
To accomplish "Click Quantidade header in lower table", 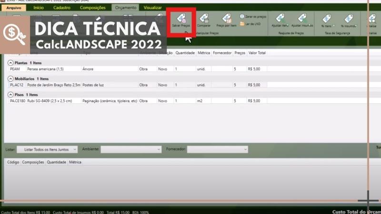I will [56, 162].
